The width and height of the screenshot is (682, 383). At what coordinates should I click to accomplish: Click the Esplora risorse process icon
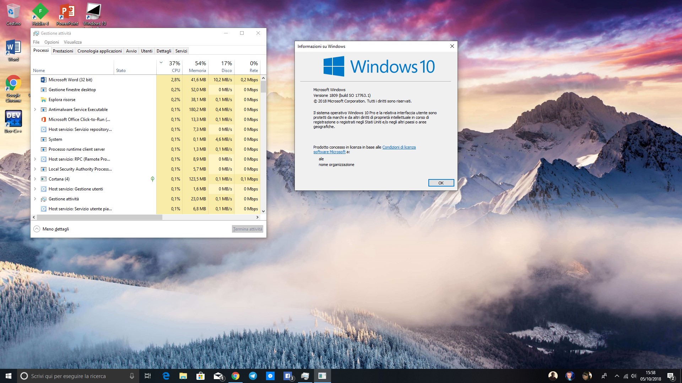[44, 100]
